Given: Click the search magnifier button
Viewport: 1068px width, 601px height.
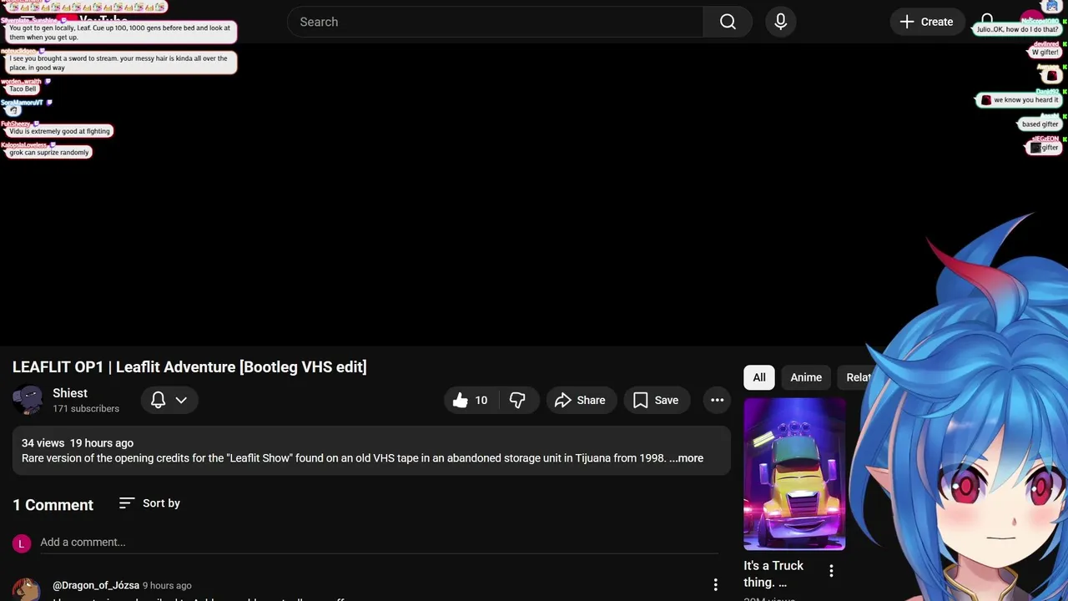Looking at the screenshot, I should (728, 22).
